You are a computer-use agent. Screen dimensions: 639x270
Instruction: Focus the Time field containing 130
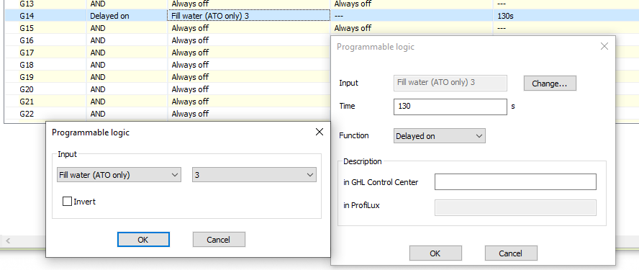[x=450, y=107]
